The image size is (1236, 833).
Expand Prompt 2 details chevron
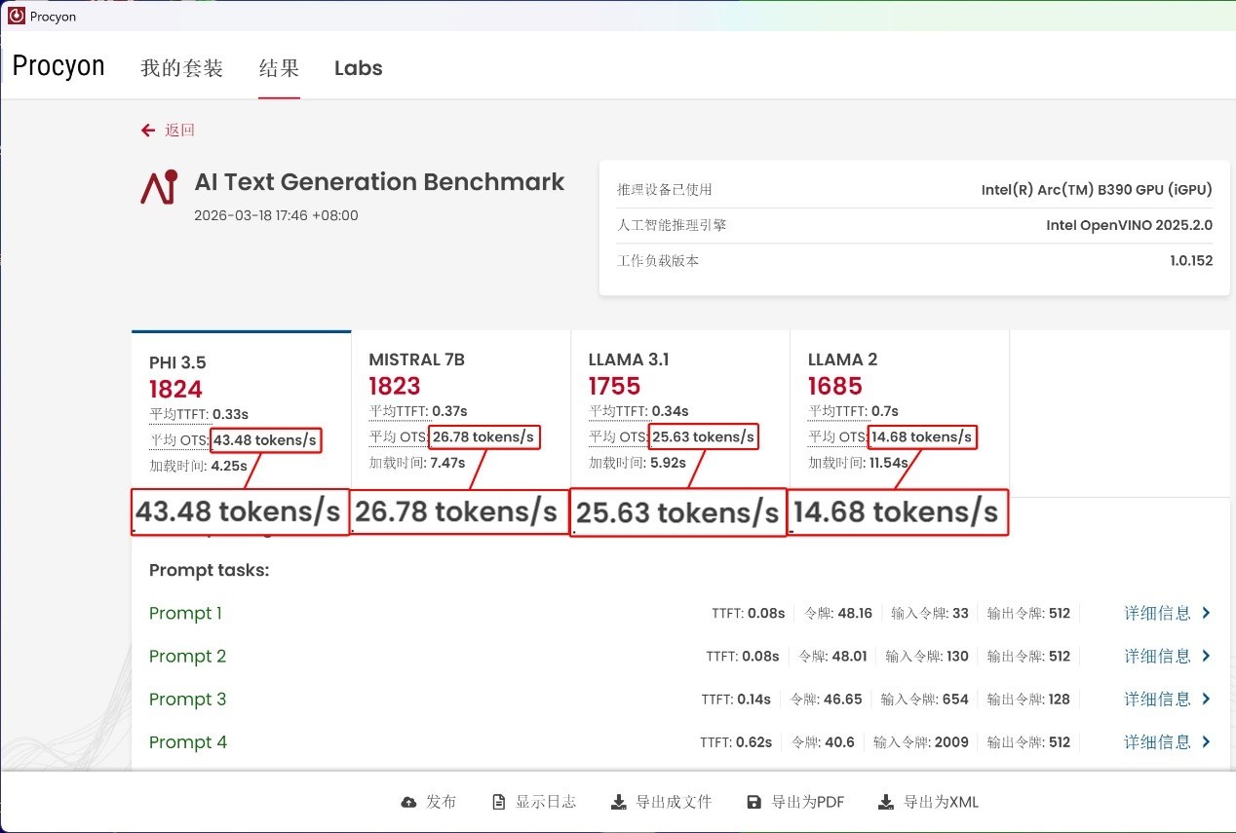pyautogui.click(x=1206, y=656)
